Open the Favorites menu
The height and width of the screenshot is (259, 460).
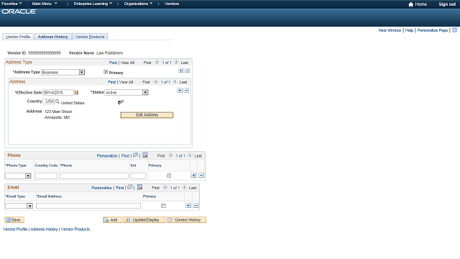[x=11, y=4]
